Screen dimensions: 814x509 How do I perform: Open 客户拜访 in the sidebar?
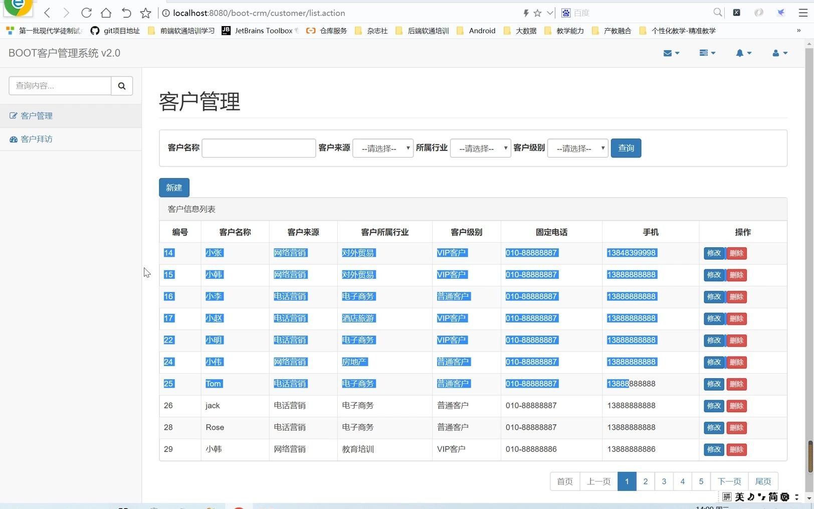pos(71,139)
